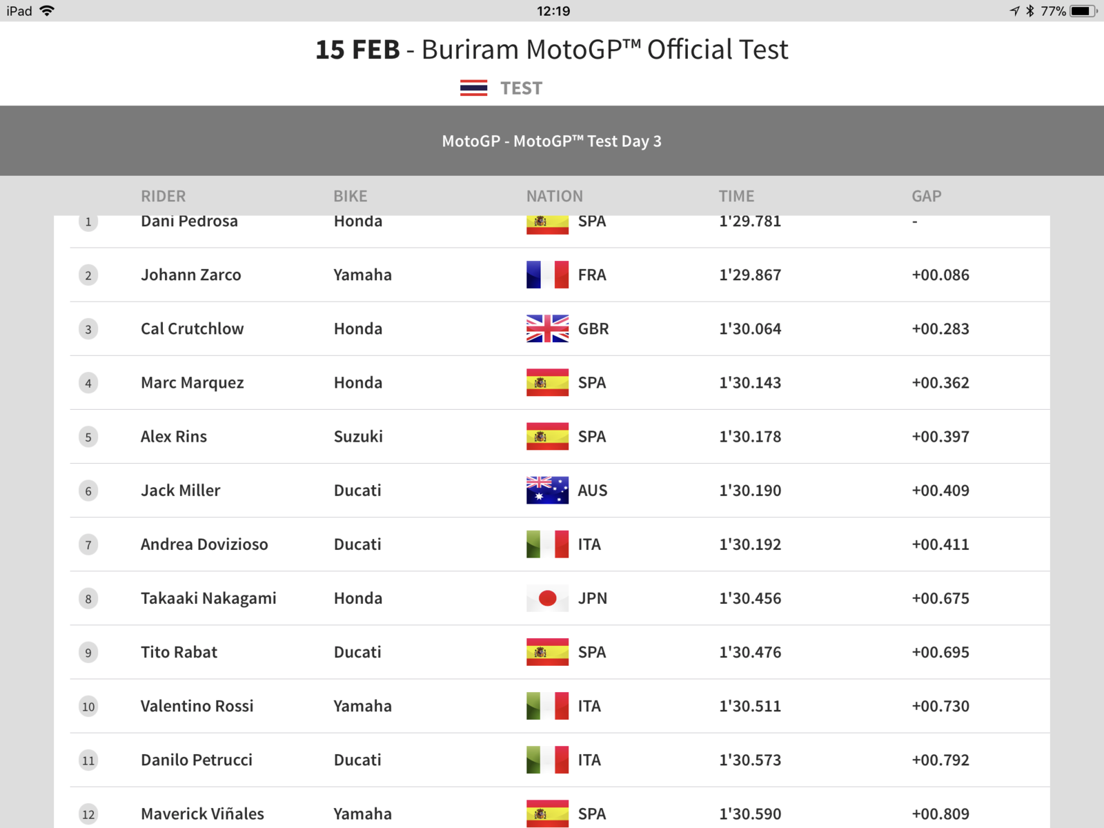Open Johann Zarco's rider name
Image resolution: width=1104 pixels, height=828 pixels.
(x=191, y=275)
